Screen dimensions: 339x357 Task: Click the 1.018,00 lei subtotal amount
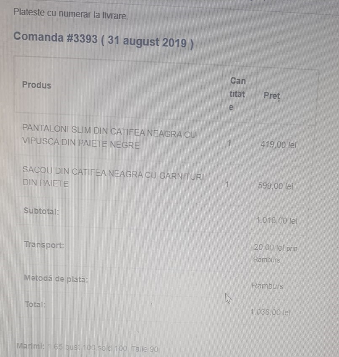pos(277,221)
